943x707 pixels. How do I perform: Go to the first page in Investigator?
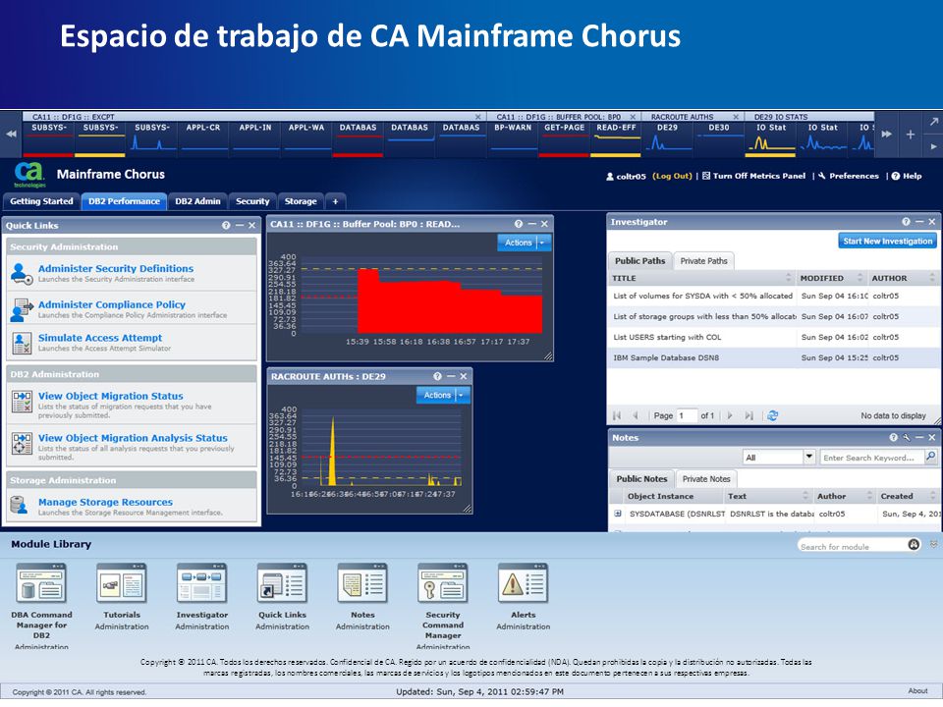pos(617,415)
